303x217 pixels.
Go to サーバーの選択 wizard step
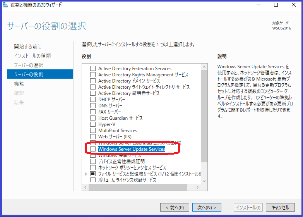[x=28, y=65]
